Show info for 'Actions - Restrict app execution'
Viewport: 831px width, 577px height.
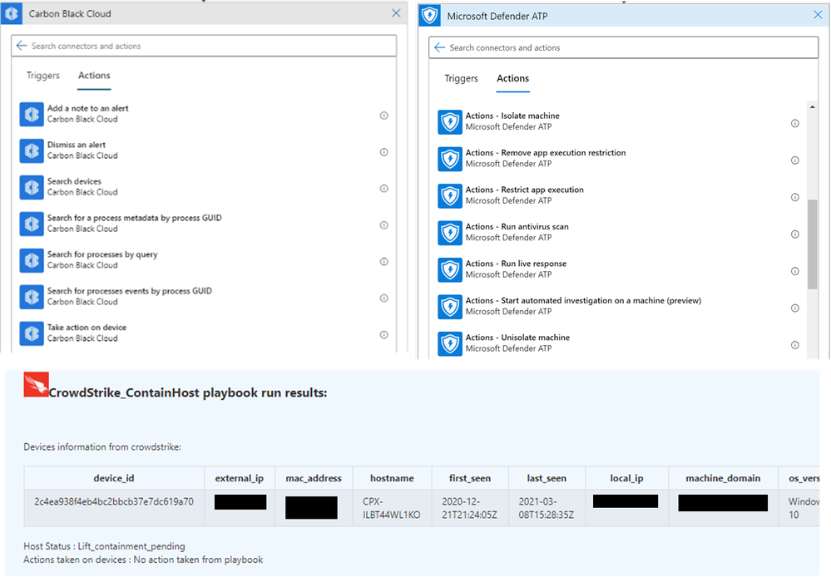(x=795, y=197)
